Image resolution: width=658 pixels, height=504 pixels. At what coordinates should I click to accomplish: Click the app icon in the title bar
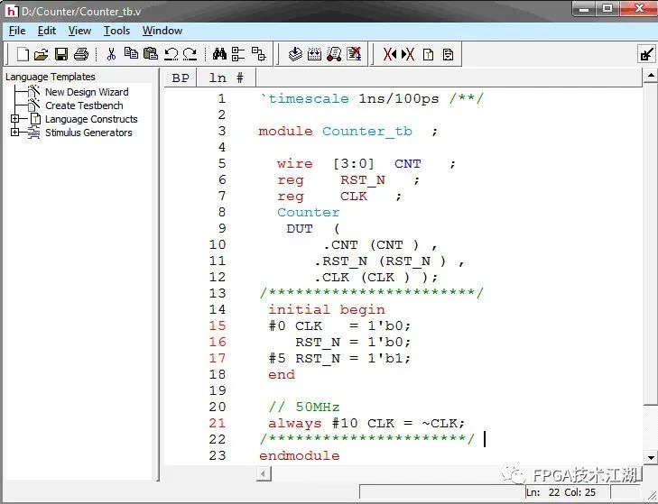11,11
